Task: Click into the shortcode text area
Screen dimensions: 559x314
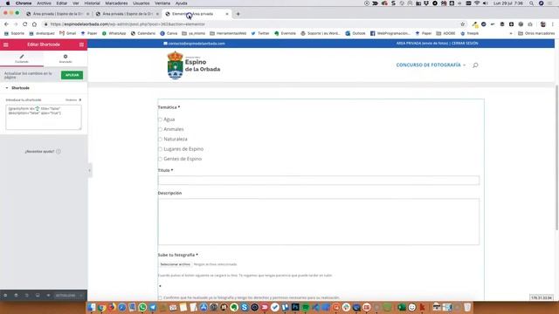Action: [44, 117]
